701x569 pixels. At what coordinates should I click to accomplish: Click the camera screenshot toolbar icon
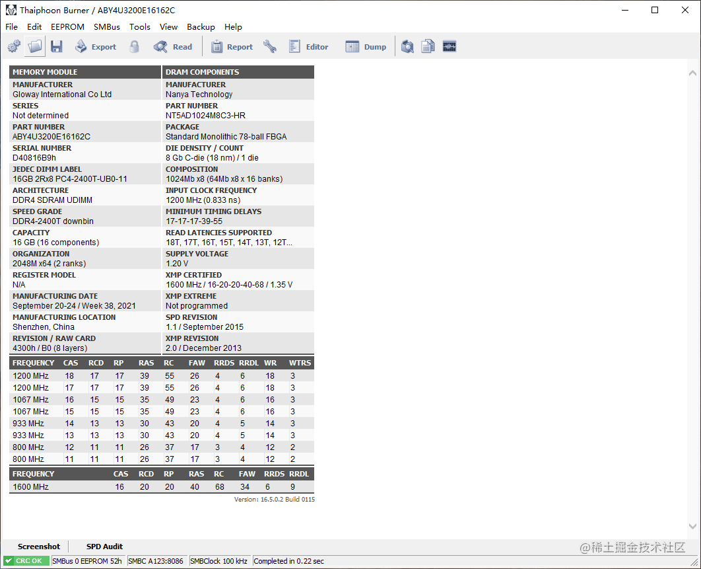tap(408, 47)
